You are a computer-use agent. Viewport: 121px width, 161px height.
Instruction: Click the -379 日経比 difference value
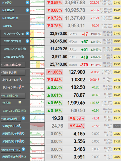(84, 65)
